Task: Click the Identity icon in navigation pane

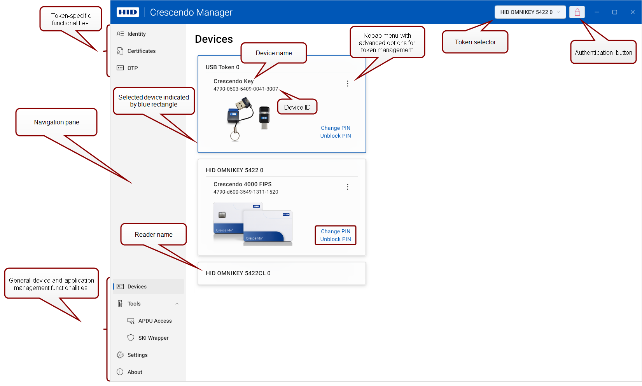Action: click(x=120, y=34)
